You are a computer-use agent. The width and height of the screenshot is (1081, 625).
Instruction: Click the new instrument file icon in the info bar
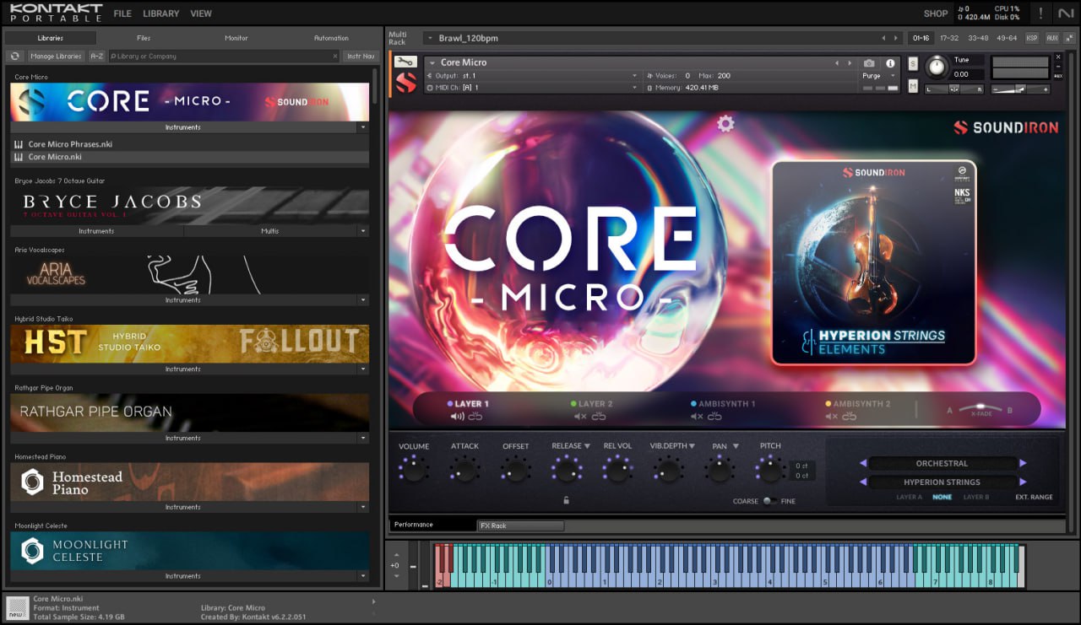click(x=17, y=608)
